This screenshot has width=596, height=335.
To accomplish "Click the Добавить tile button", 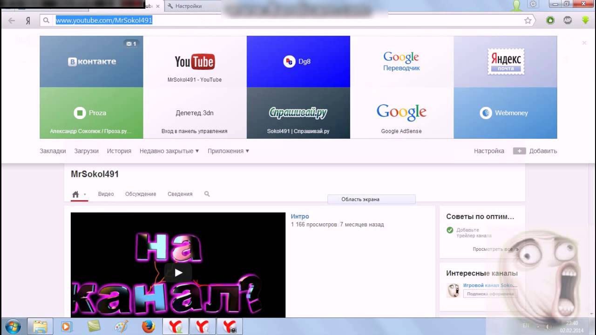I will (535, 151).
